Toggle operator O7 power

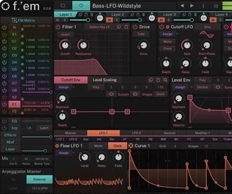point(4,83)
